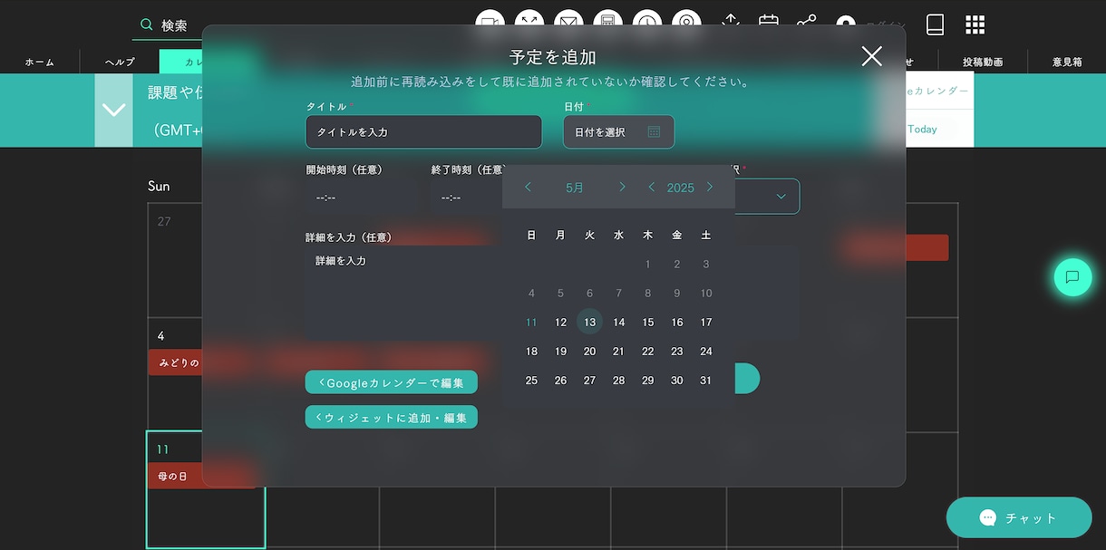Open the book icon

tap(936, 24)
